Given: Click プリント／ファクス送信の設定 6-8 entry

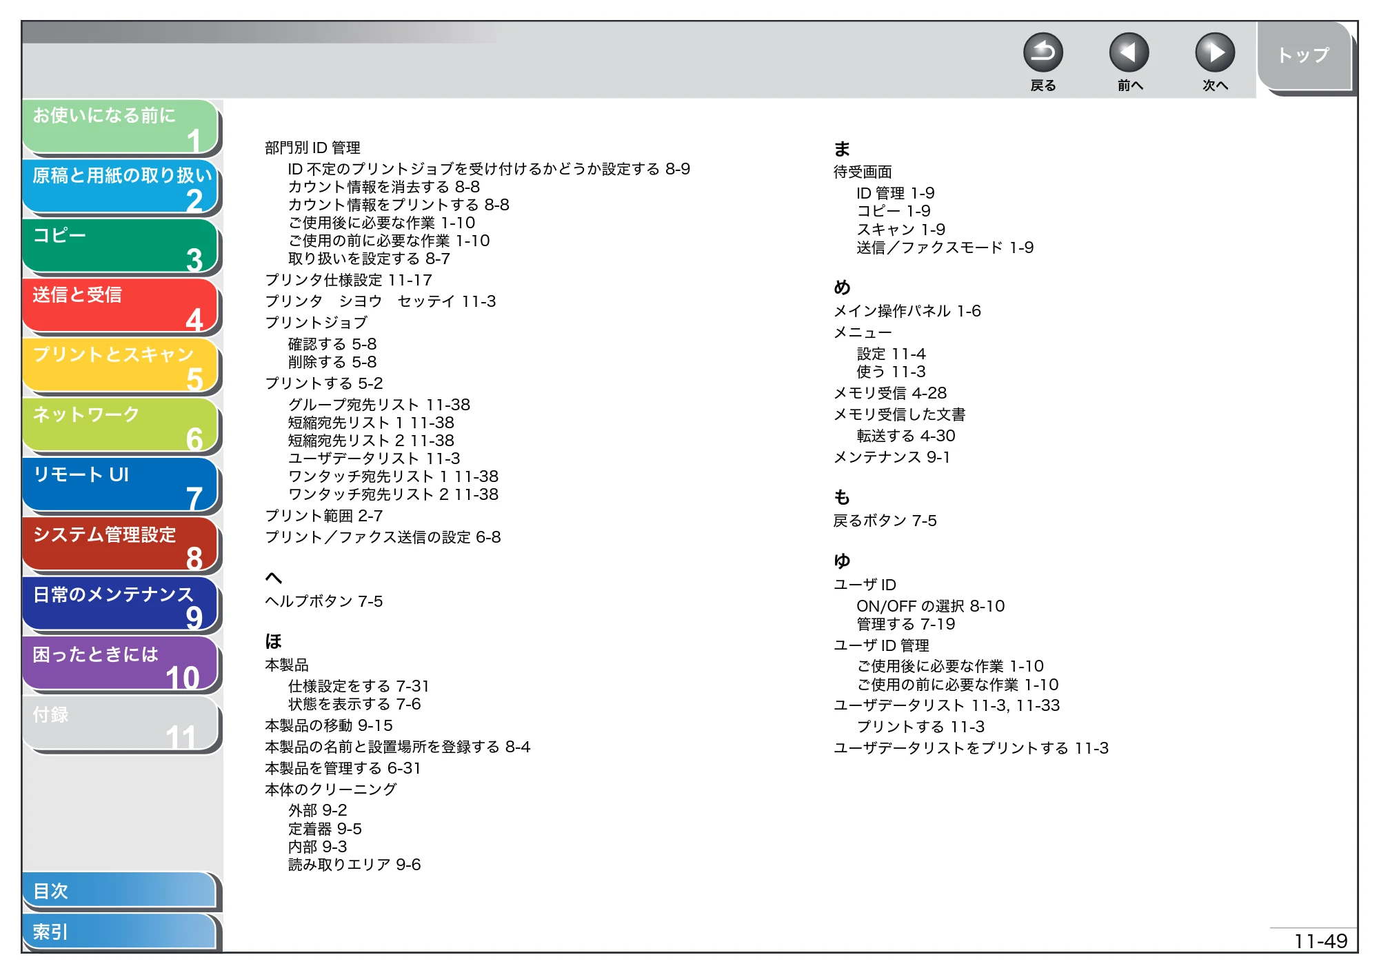Looking at the screenshot, I should (383, 537).
